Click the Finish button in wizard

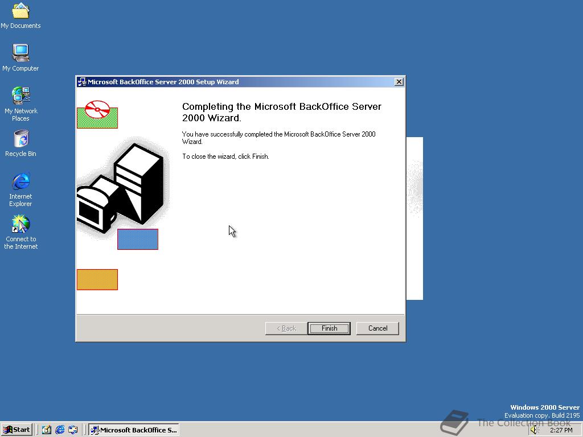[x=329, y=328]
